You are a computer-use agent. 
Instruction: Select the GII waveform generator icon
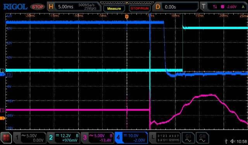coord(202,138)
